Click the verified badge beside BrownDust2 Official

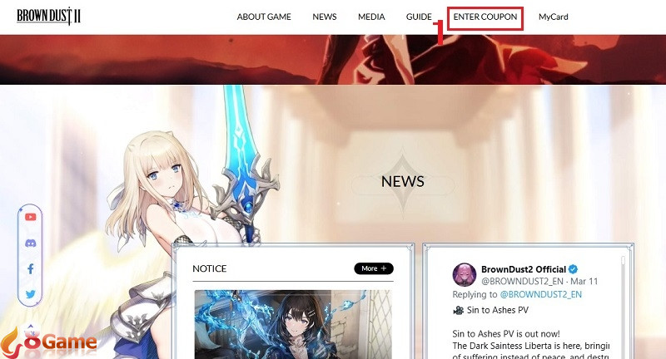(x=573, y=269)
